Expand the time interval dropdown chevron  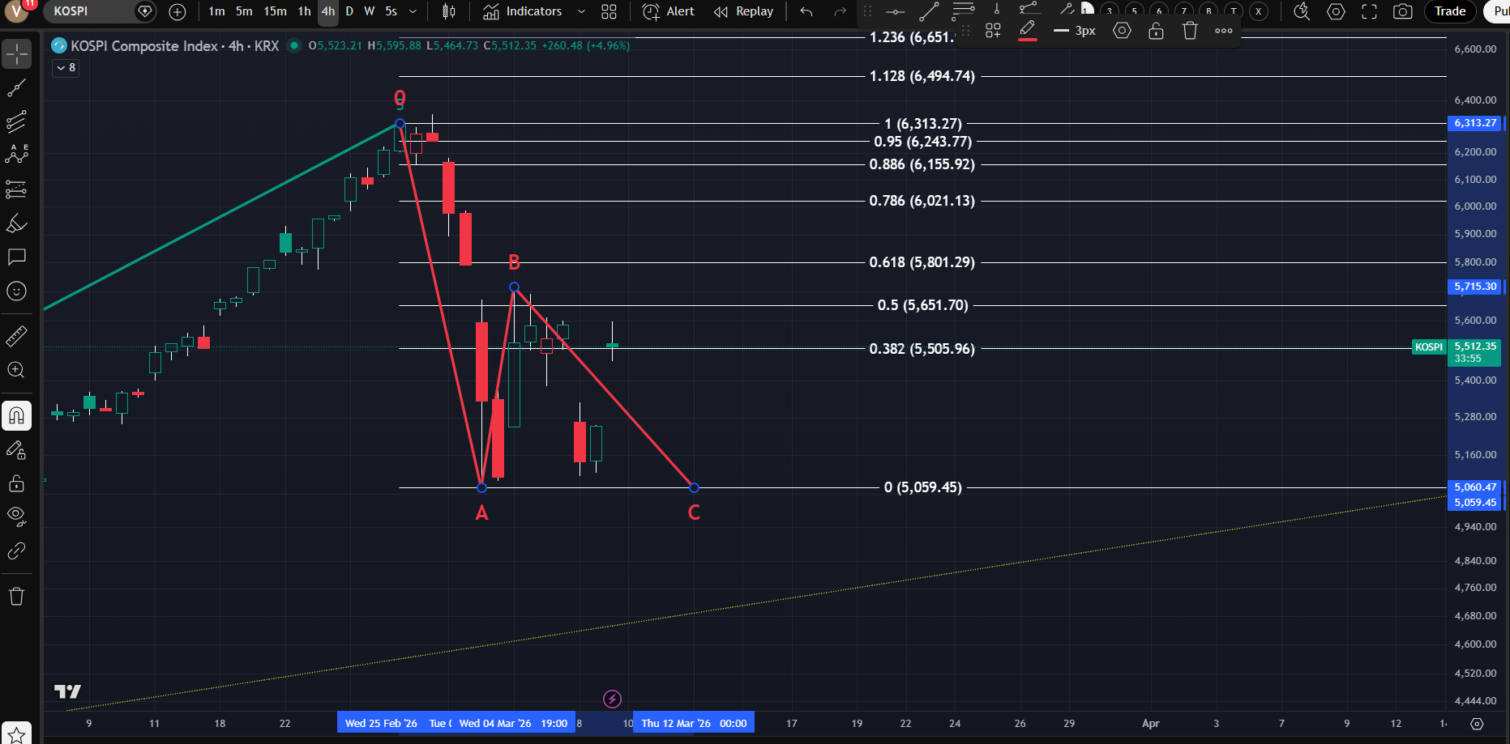413,11
